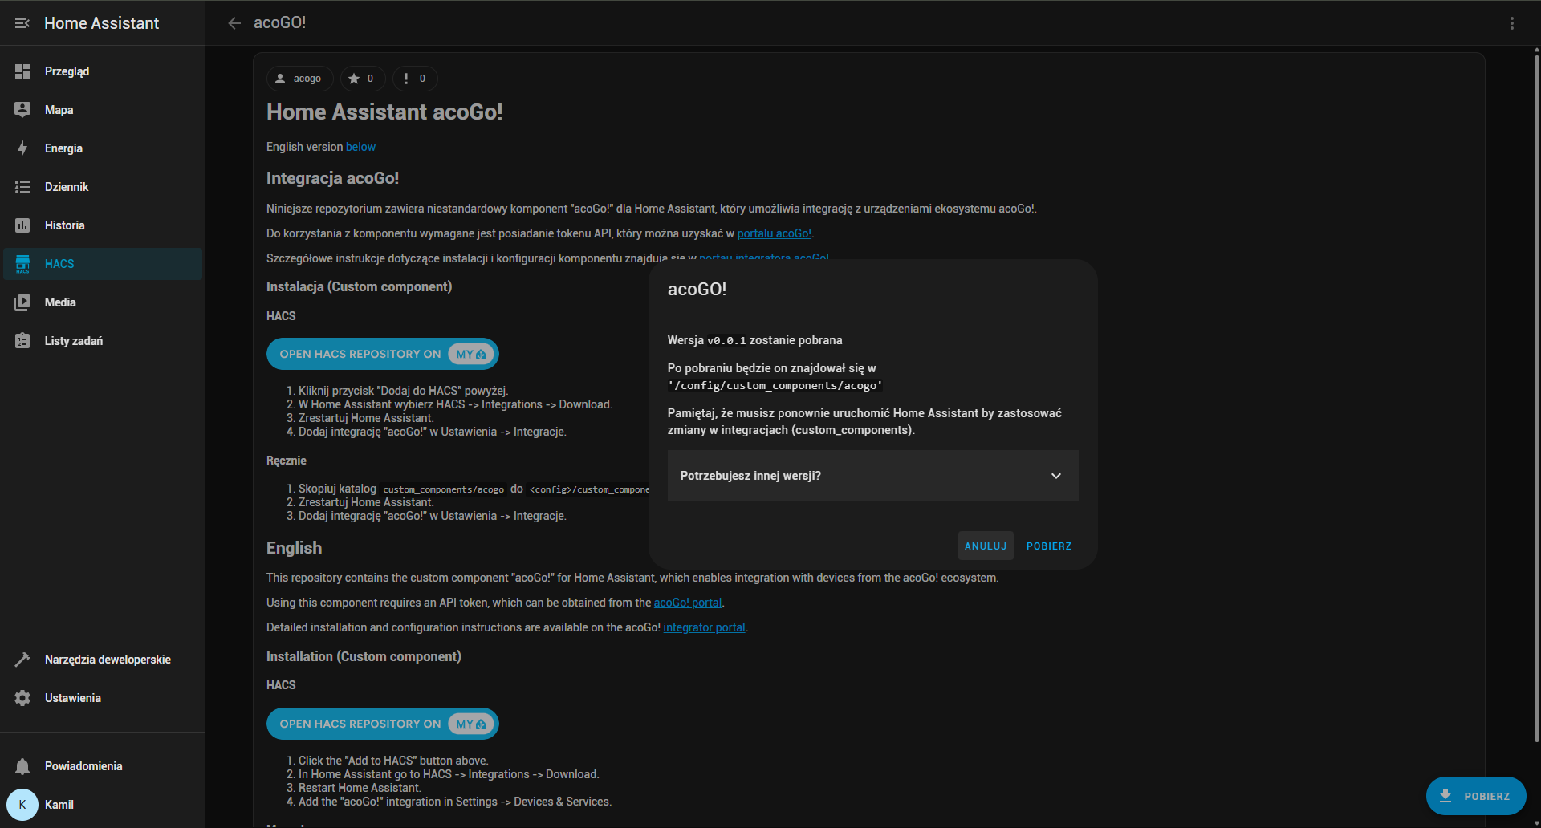Expand "Potrzebujesz innej wersji?" section

point(872,476)
